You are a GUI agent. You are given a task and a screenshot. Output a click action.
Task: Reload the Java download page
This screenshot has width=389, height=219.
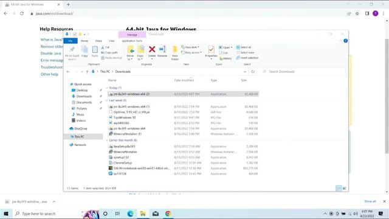click(x=22, y=13)
